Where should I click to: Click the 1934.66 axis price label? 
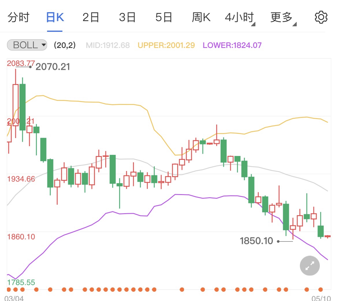(21, 179)
